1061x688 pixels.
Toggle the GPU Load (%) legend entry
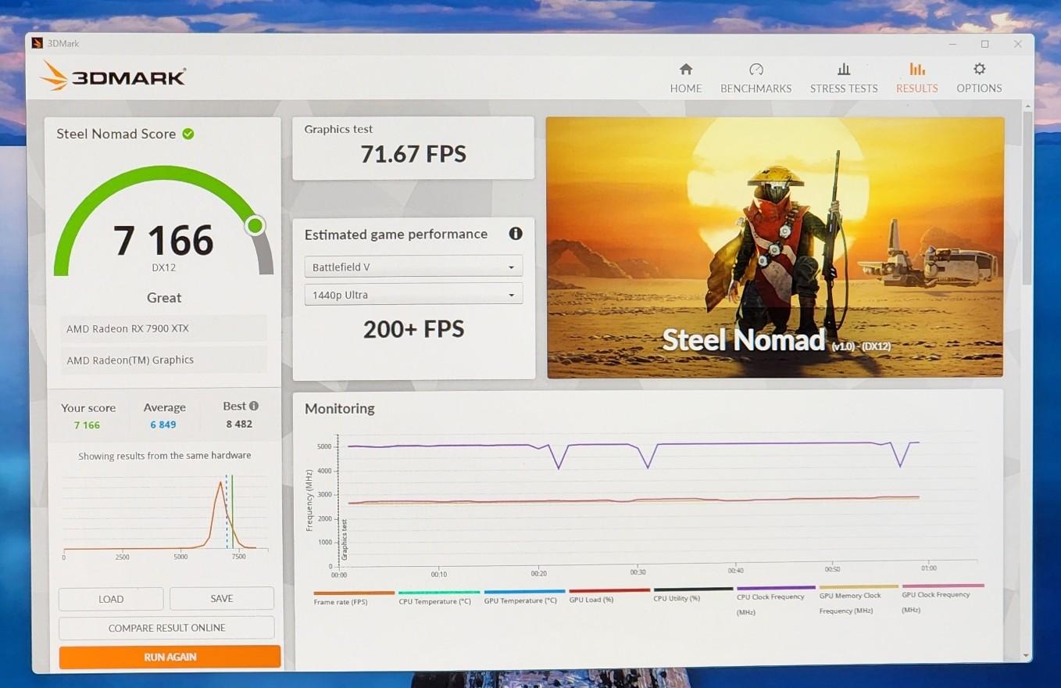tap(609, 594)
